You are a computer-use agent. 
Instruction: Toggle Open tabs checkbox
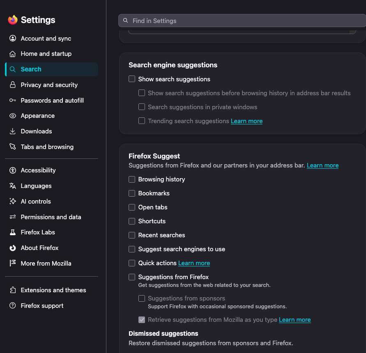(x=132, y=207)
